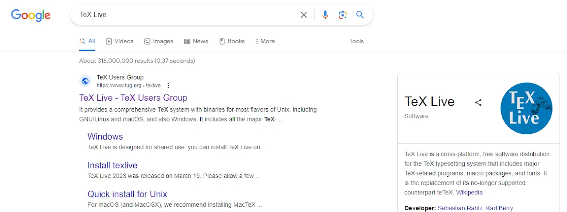Click into the search input field

(186, 15)
